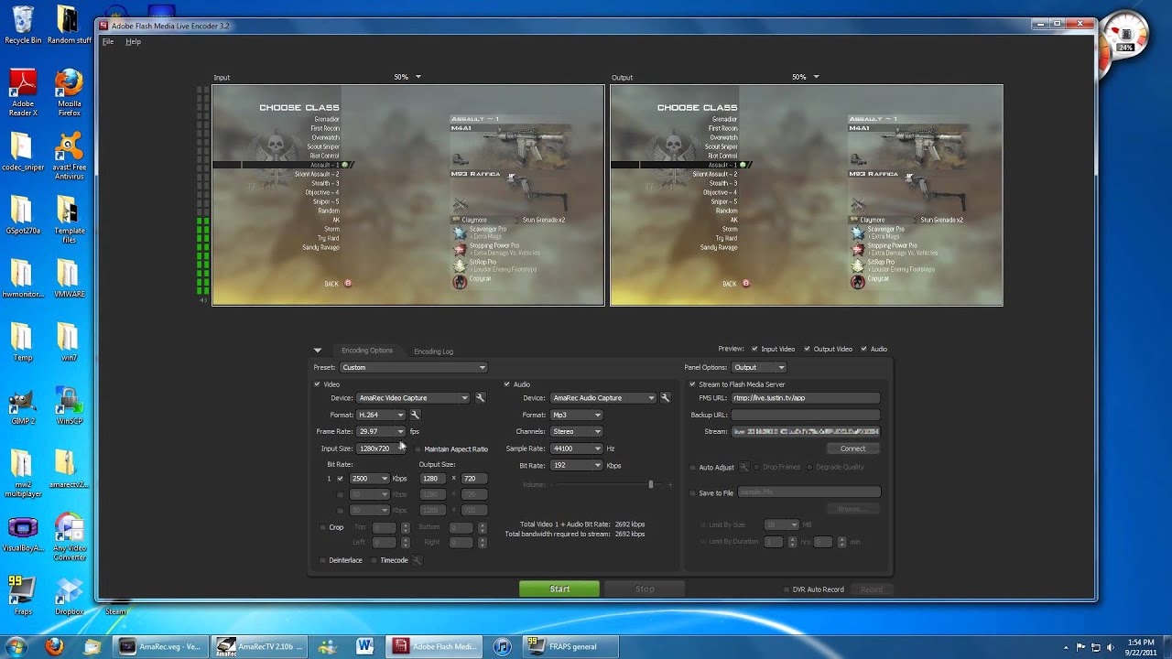Open Channels dropdown showing Stereo
The width and height of the screenshot is (1172, 659).
pos(576,431)
